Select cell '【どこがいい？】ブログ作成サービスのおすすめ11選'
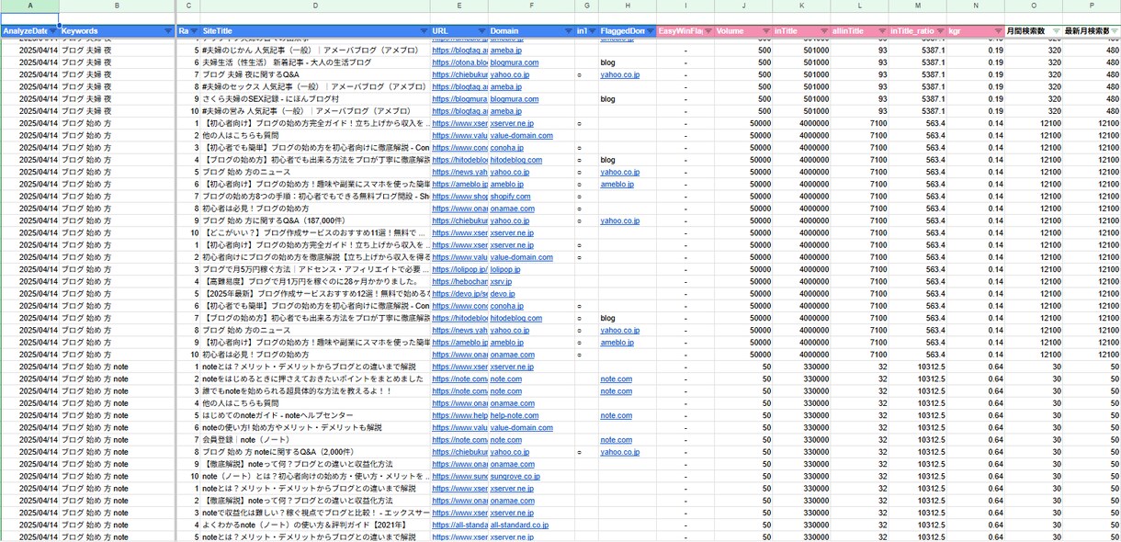The width and height of the screenshot is (1121, 542). click(x=315, y=233)
